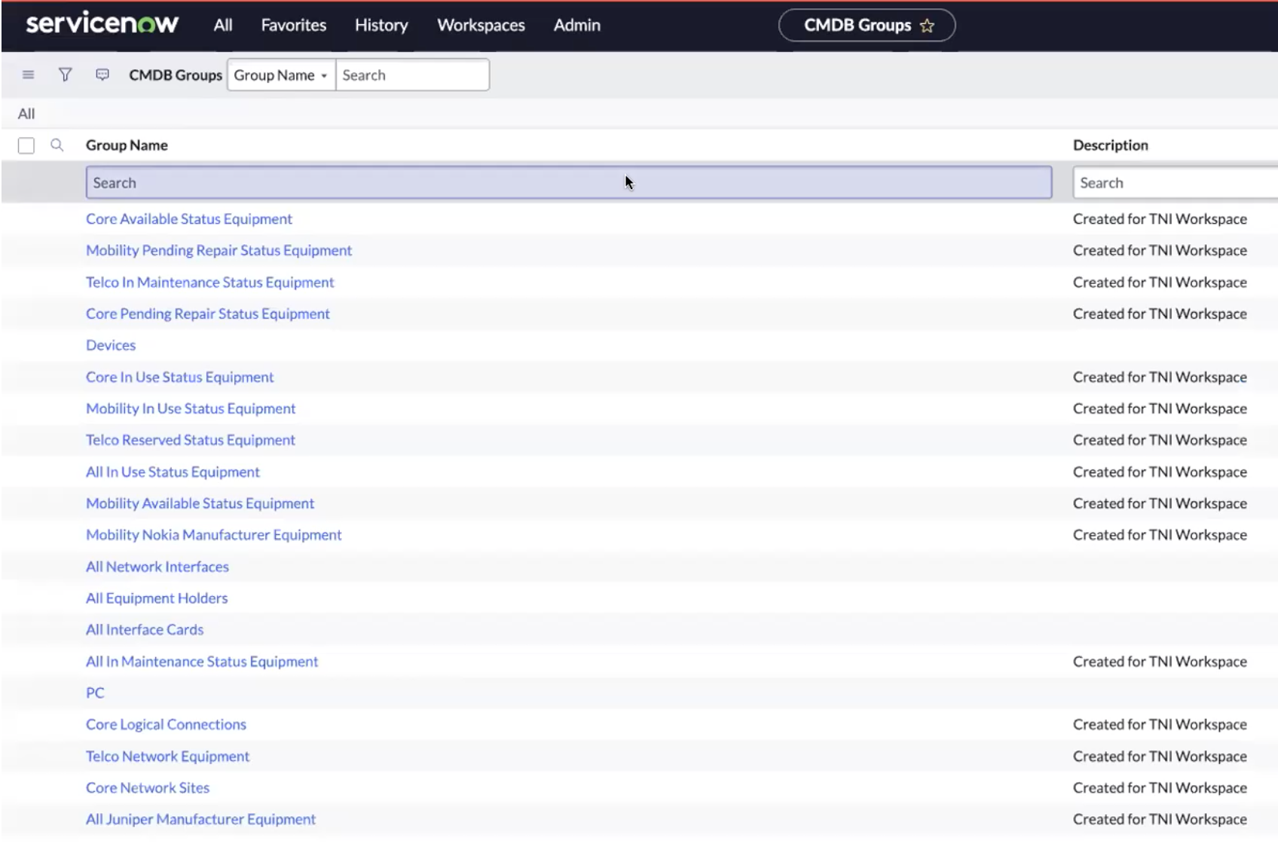Open Core Pending Repair Status Equipment
The height and width of the screenshot is (856, 1278).
pyautogui.click(x=208, y=313)
